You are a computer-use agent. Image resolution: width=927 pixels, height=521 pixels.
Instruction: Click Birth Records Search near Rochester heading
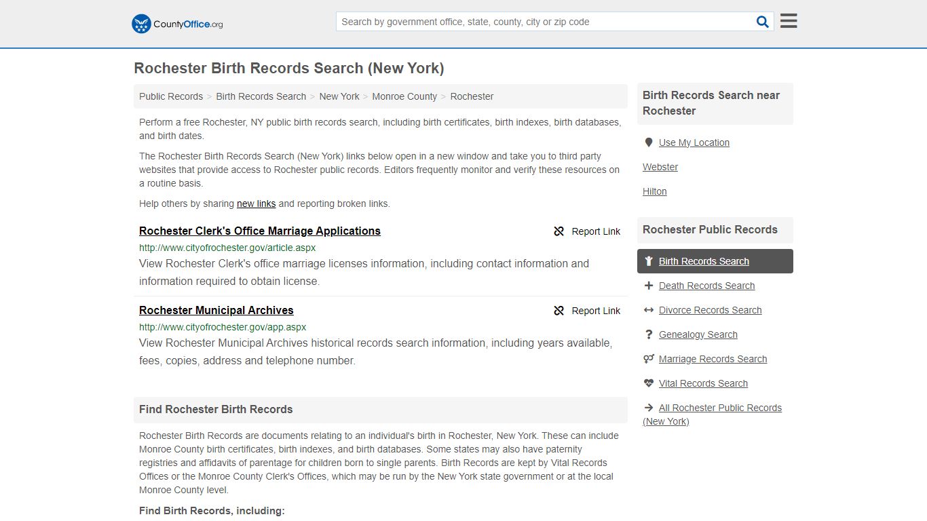711,103
